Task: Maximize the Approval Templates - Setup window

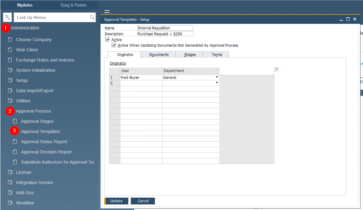Action: click(348, 19)
